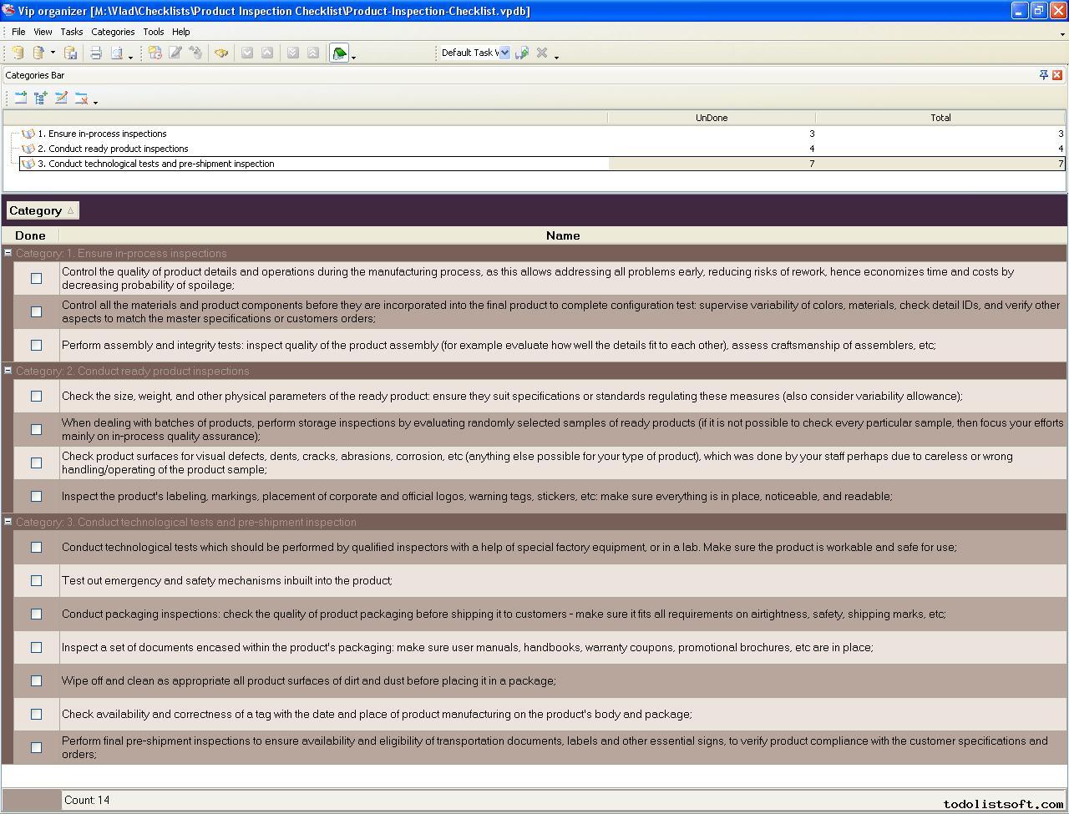The image size is (1069, 814).
Task: Click the Edit category icon
Action: (61, 98)
